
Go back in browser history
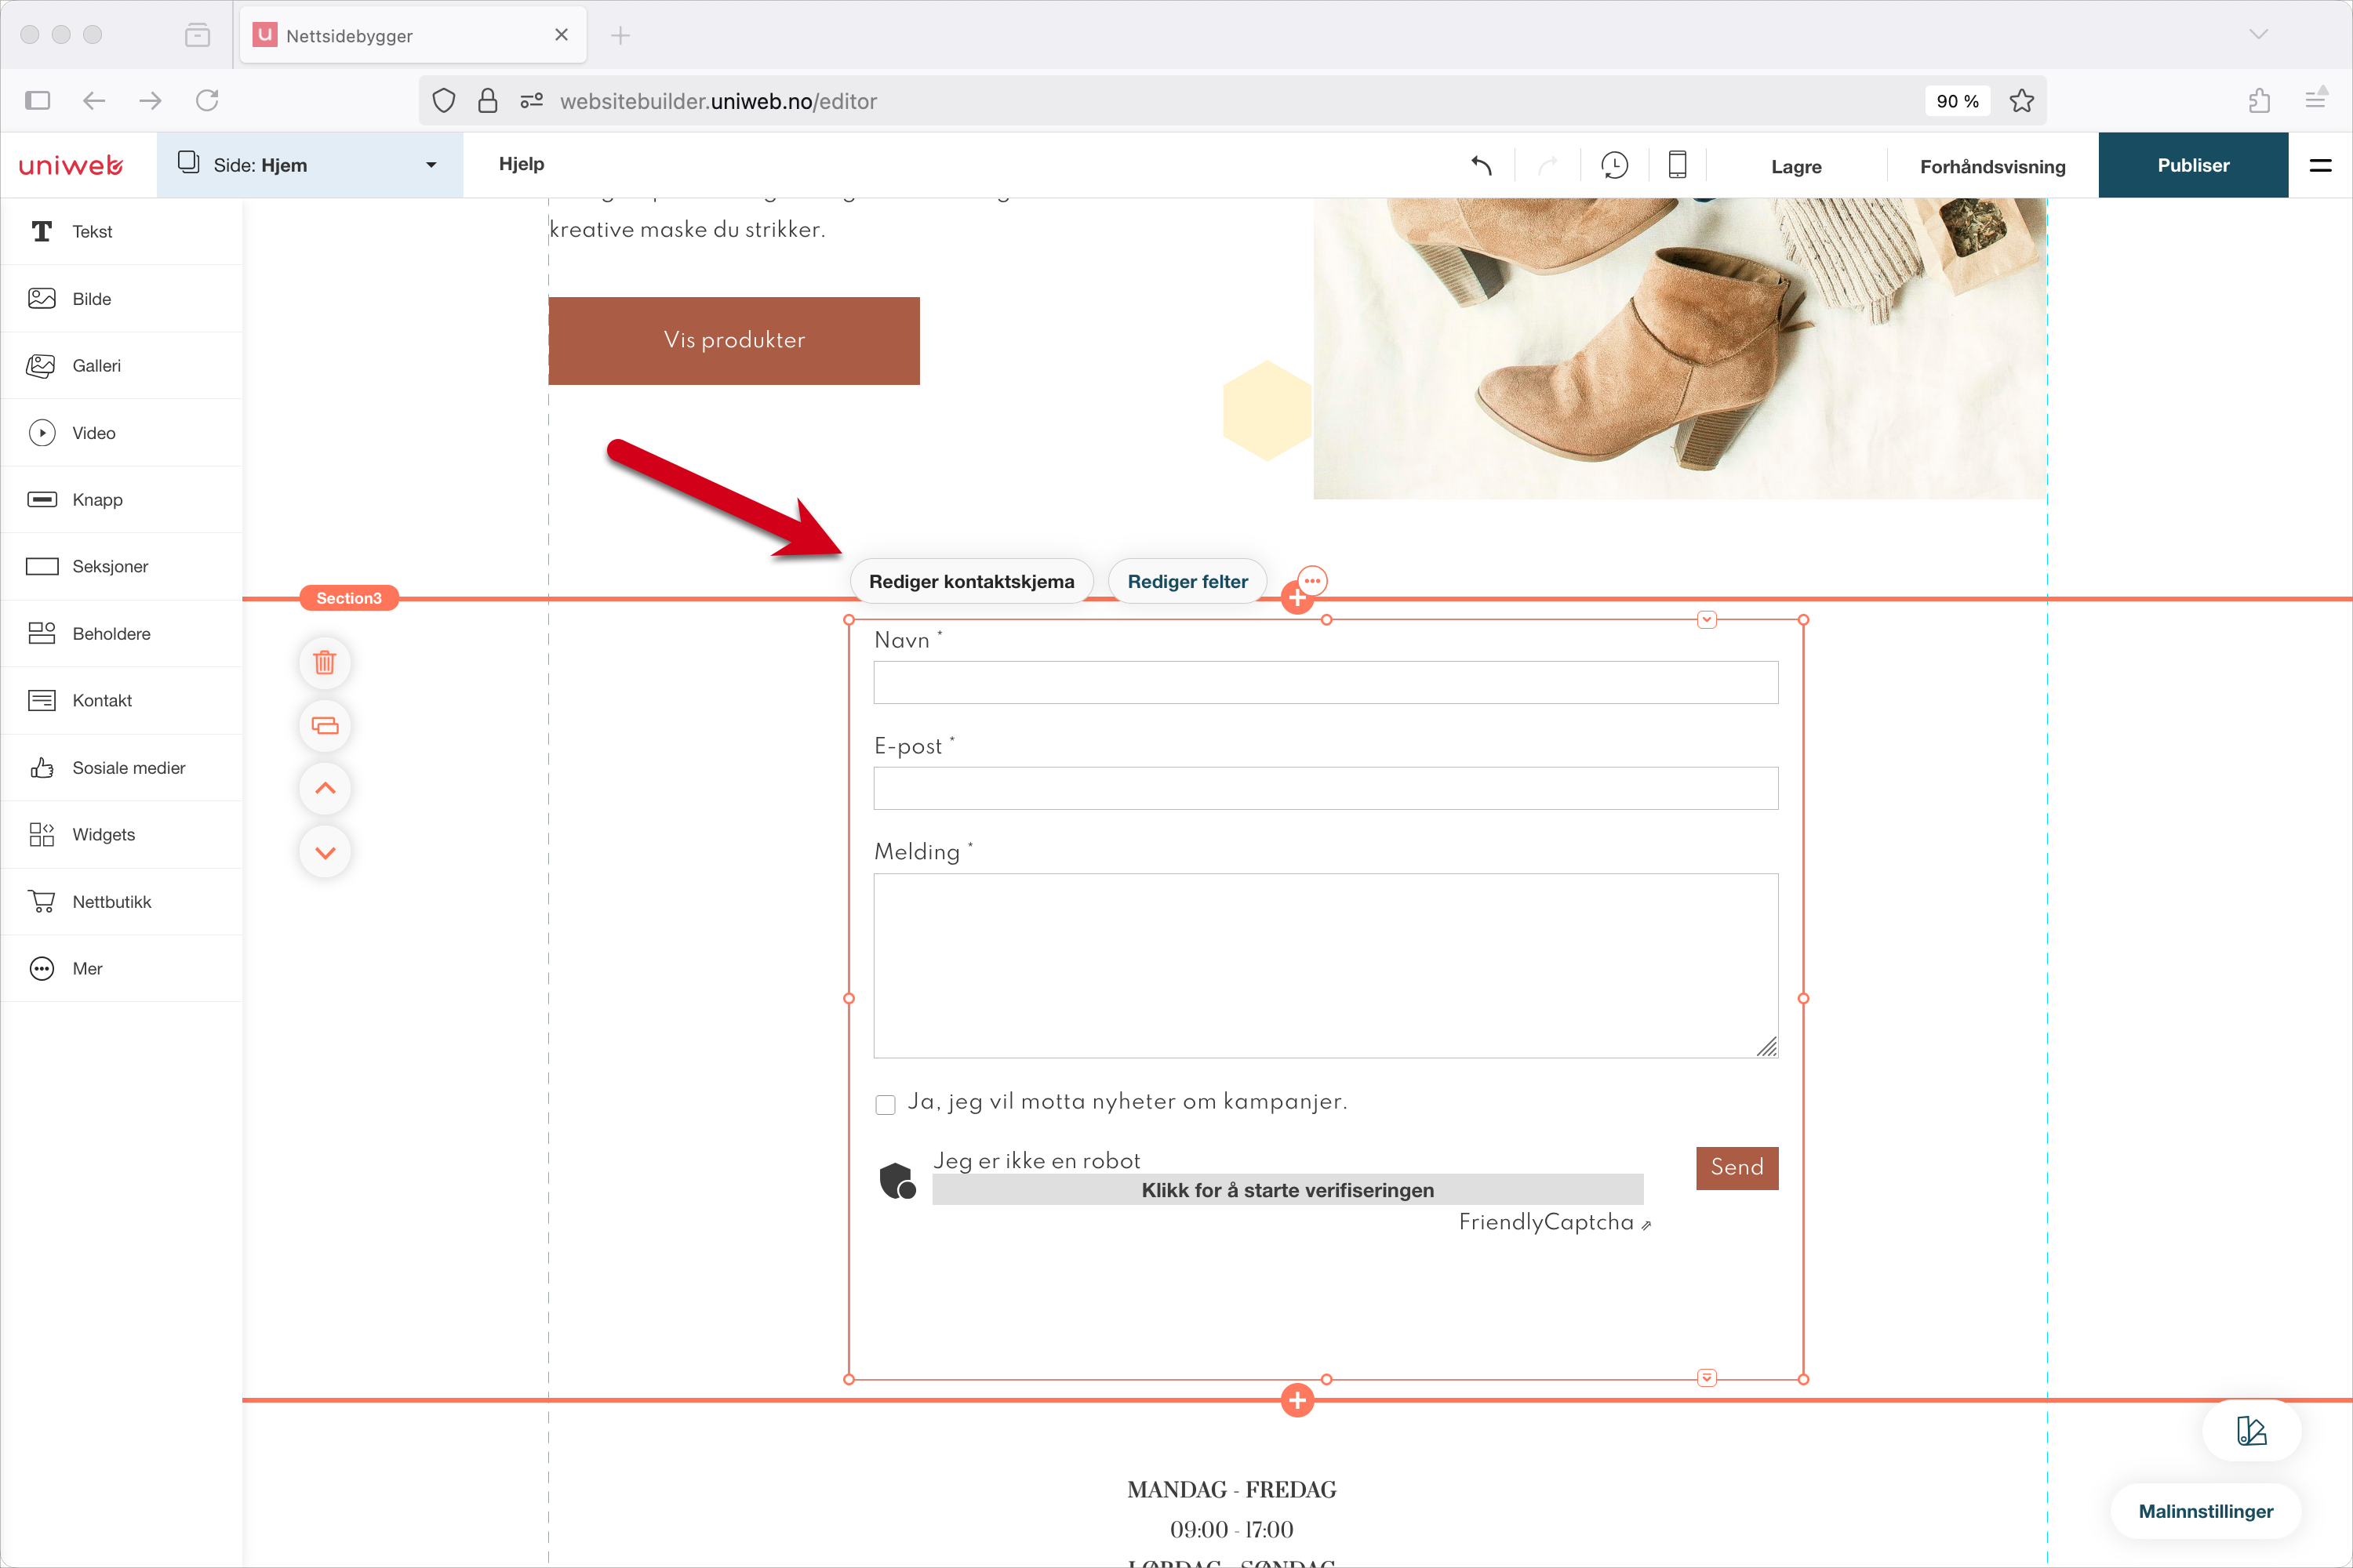[x=94, y=100]
